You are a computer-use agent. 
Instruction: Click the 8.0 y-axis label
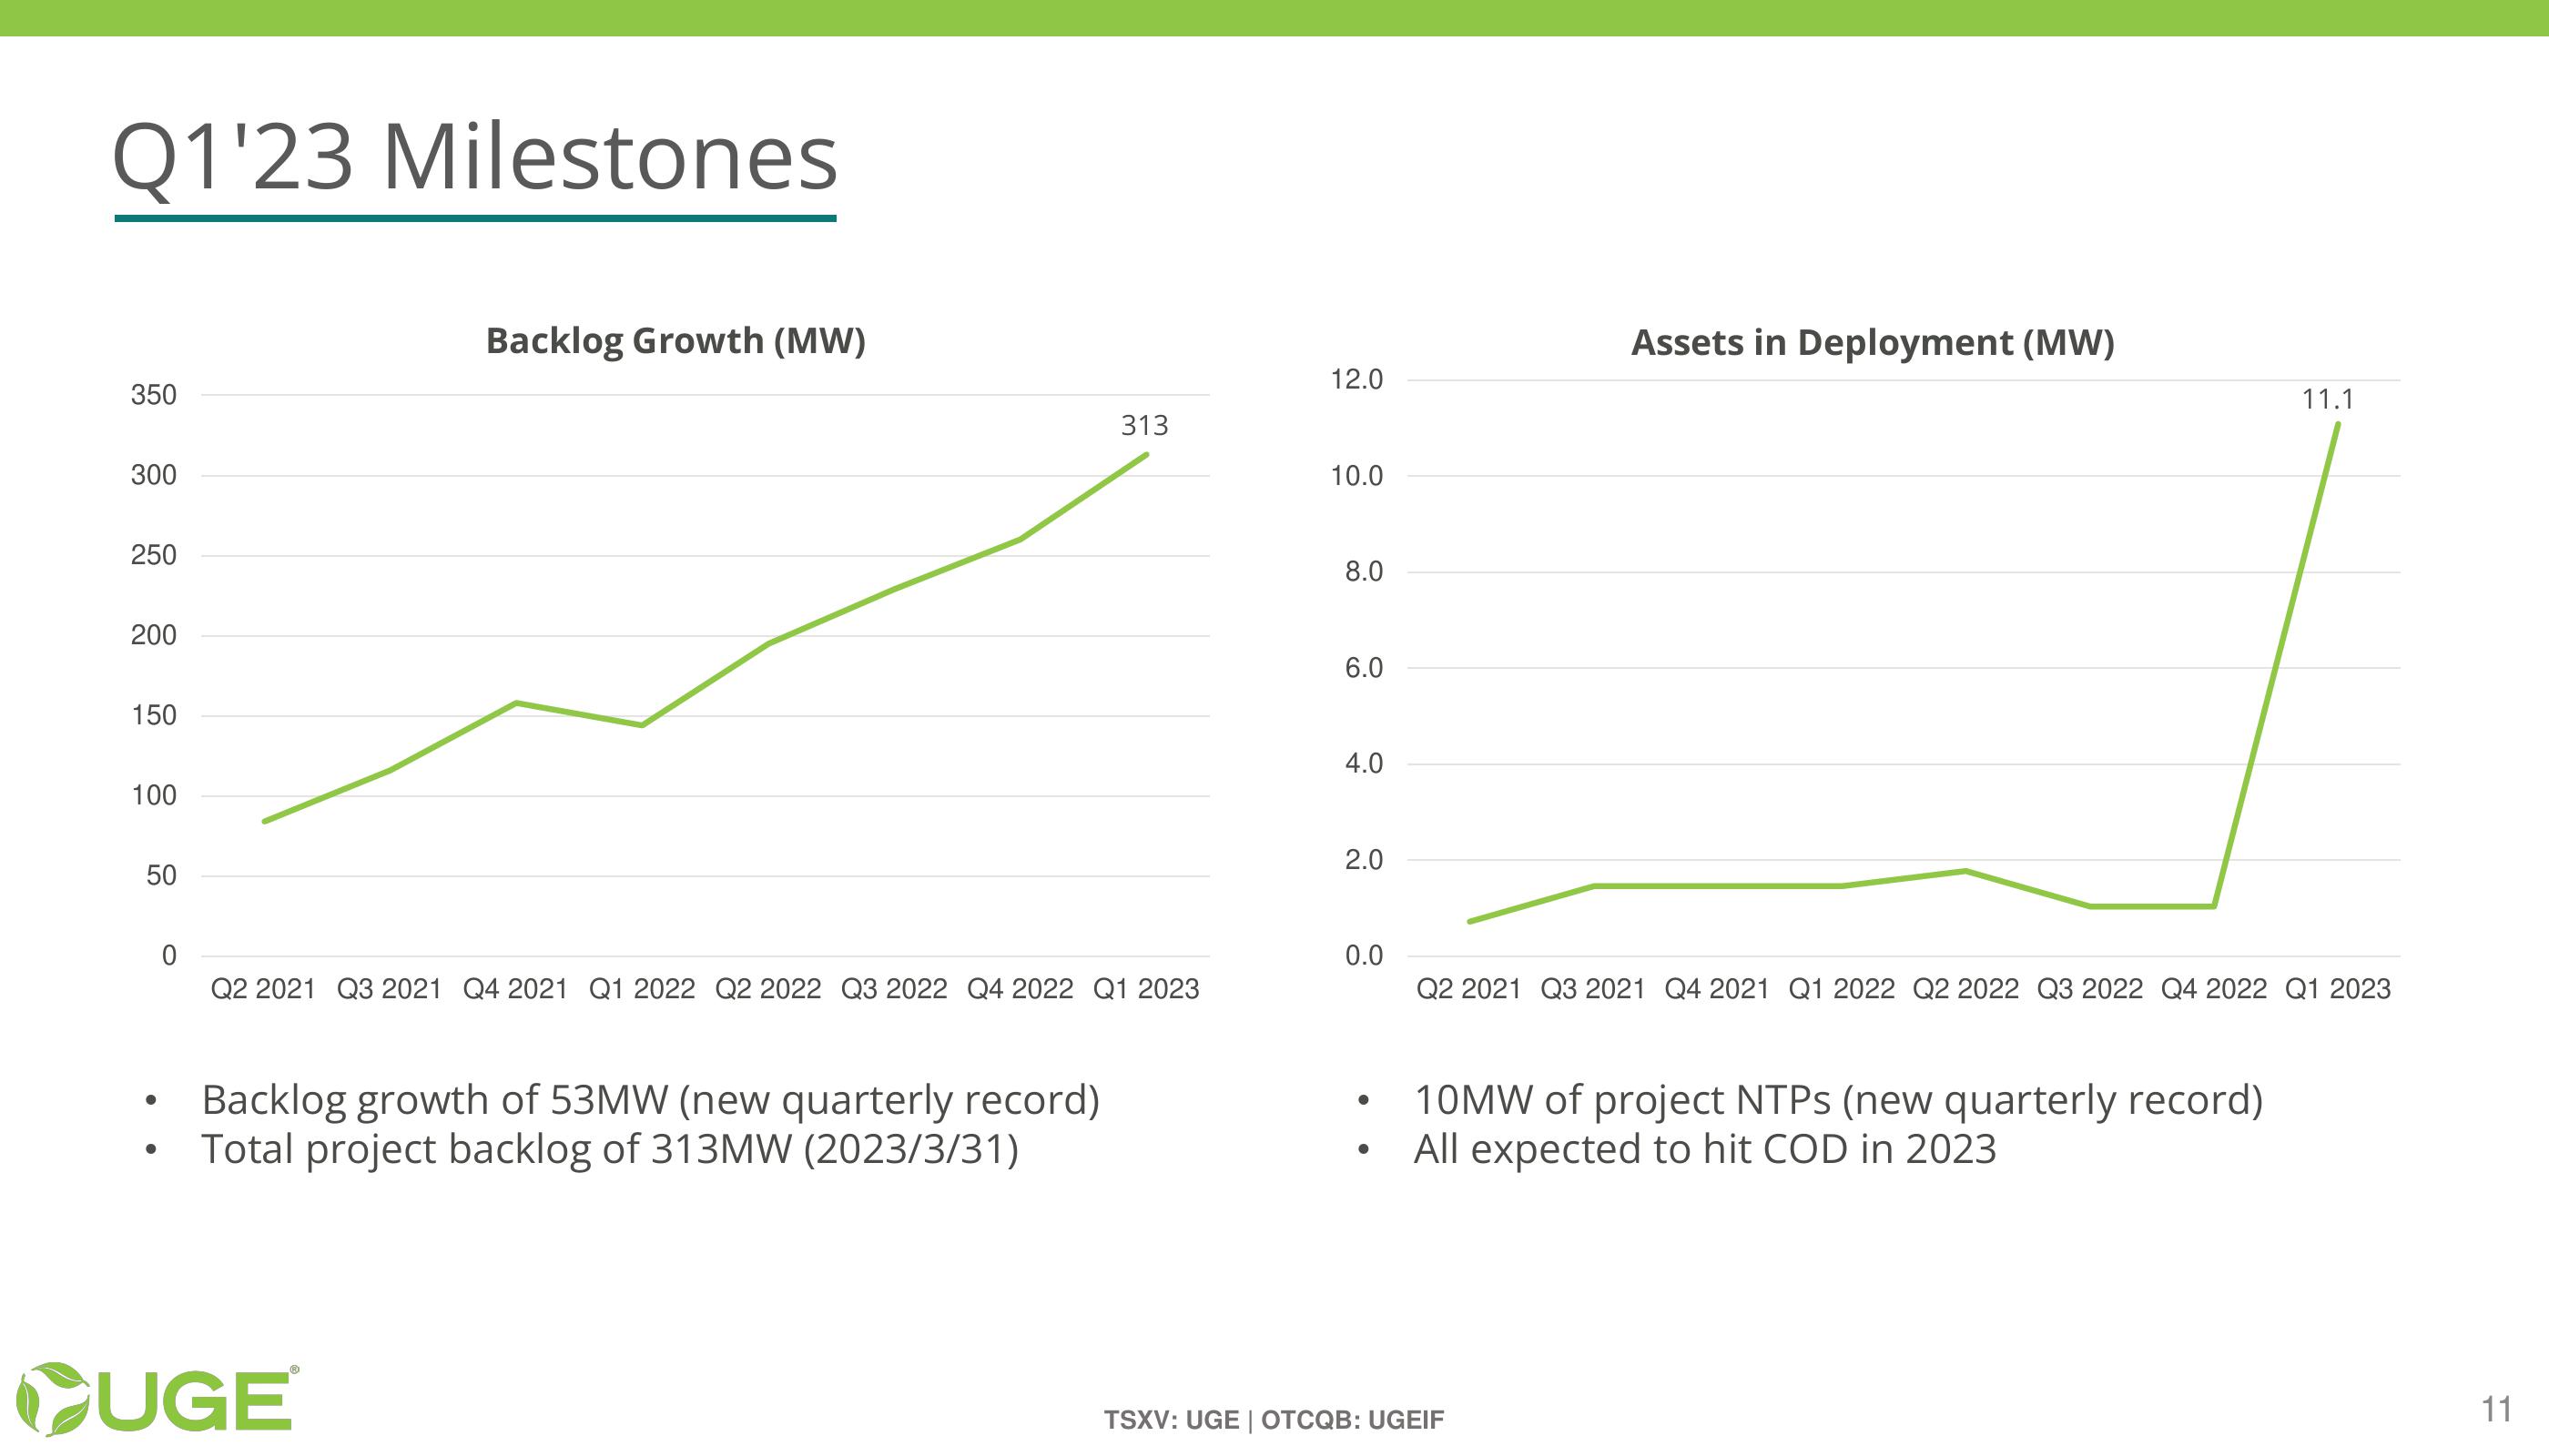1364,572
